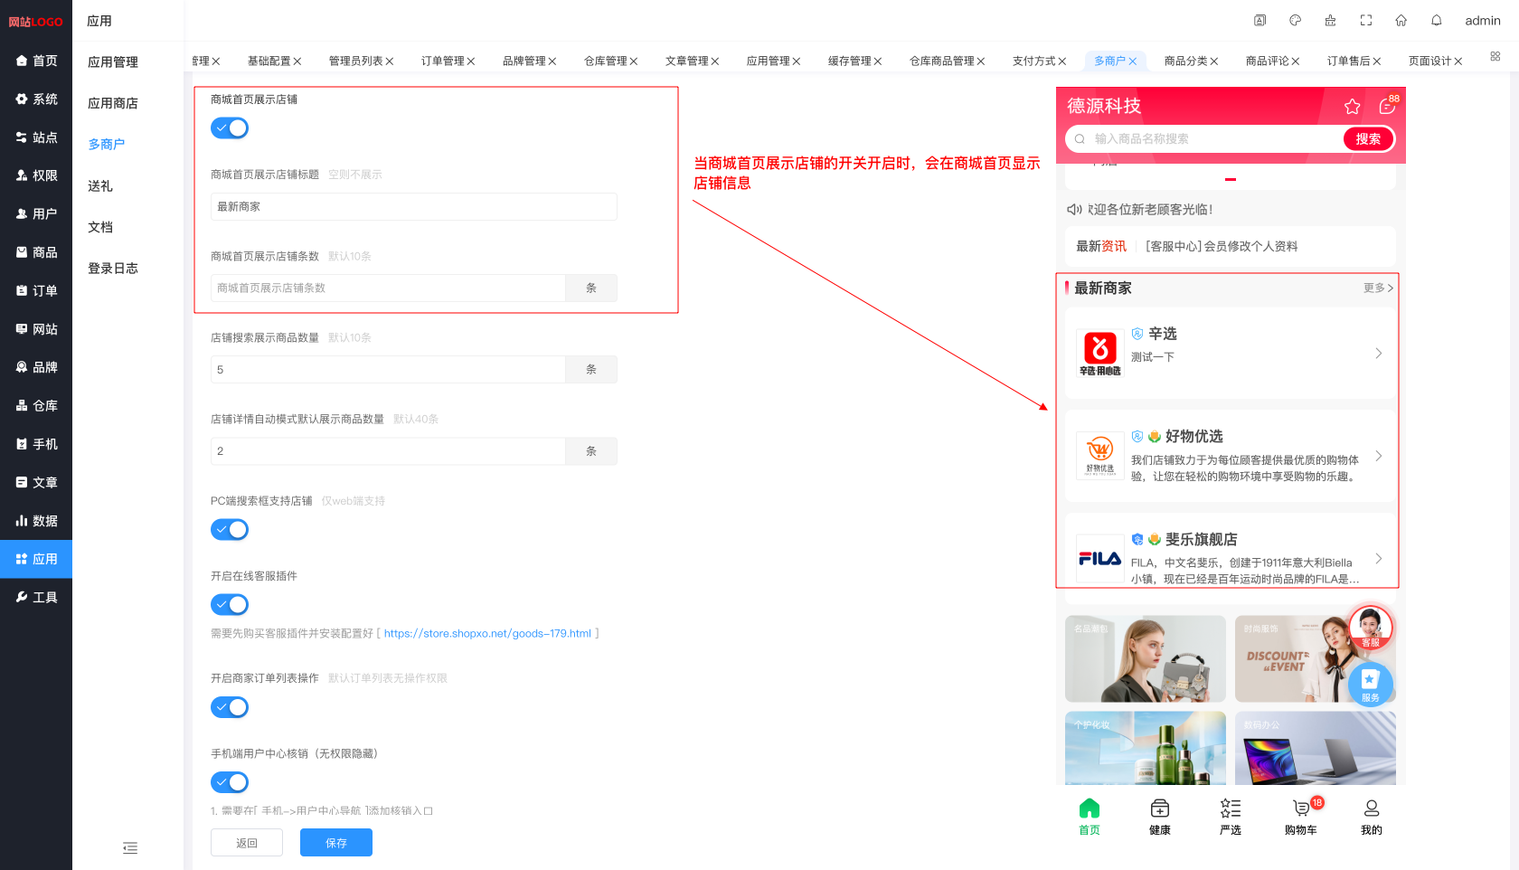The height and width of the screenshot is (870, 1519).
Task: Toggle the PC端搜索框支持店铺 switch
Action: click(x=230, y=530)
